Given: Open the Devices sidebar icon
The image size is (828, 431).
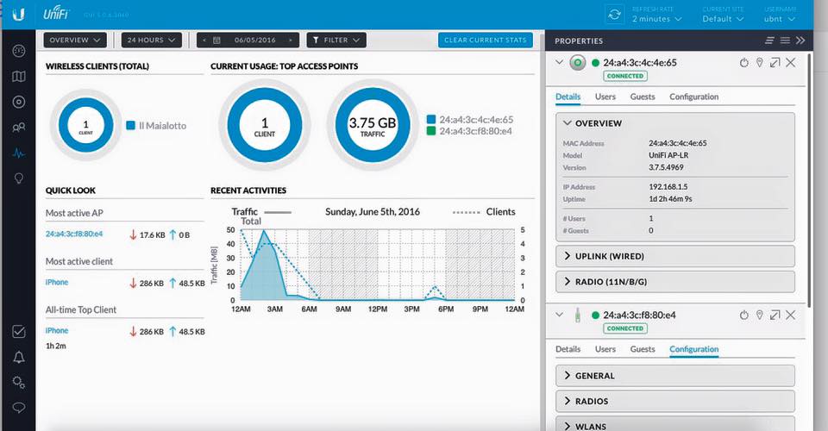Looking at the screenshot, I should (x=18, y=102).
